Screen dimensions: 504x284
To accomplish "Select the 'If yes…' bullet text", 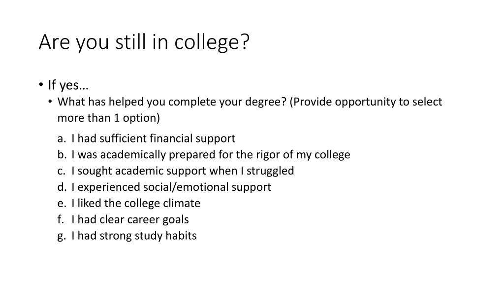I will 68,85.
